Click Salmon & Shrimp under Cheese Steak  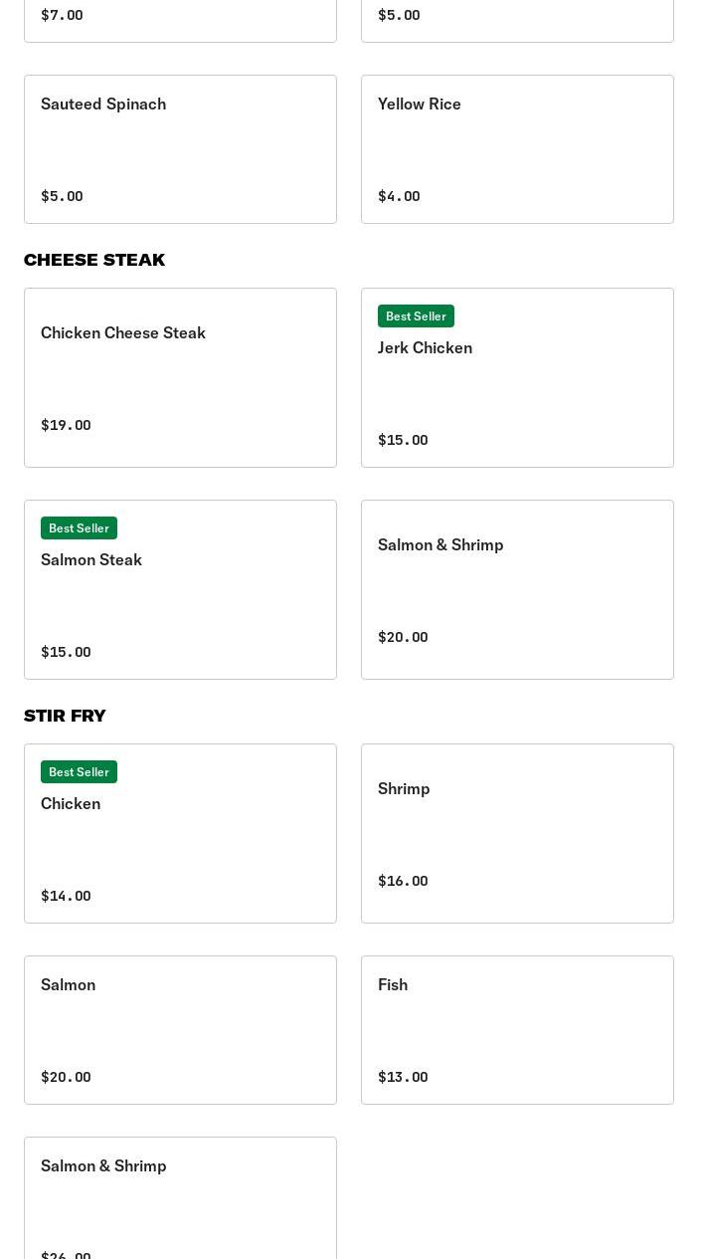pyautogui.click(x=517, y=589)
